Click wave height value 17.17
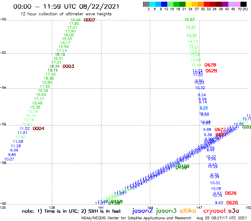Viewport: 251px width, 221px height. tap(39, 99)
